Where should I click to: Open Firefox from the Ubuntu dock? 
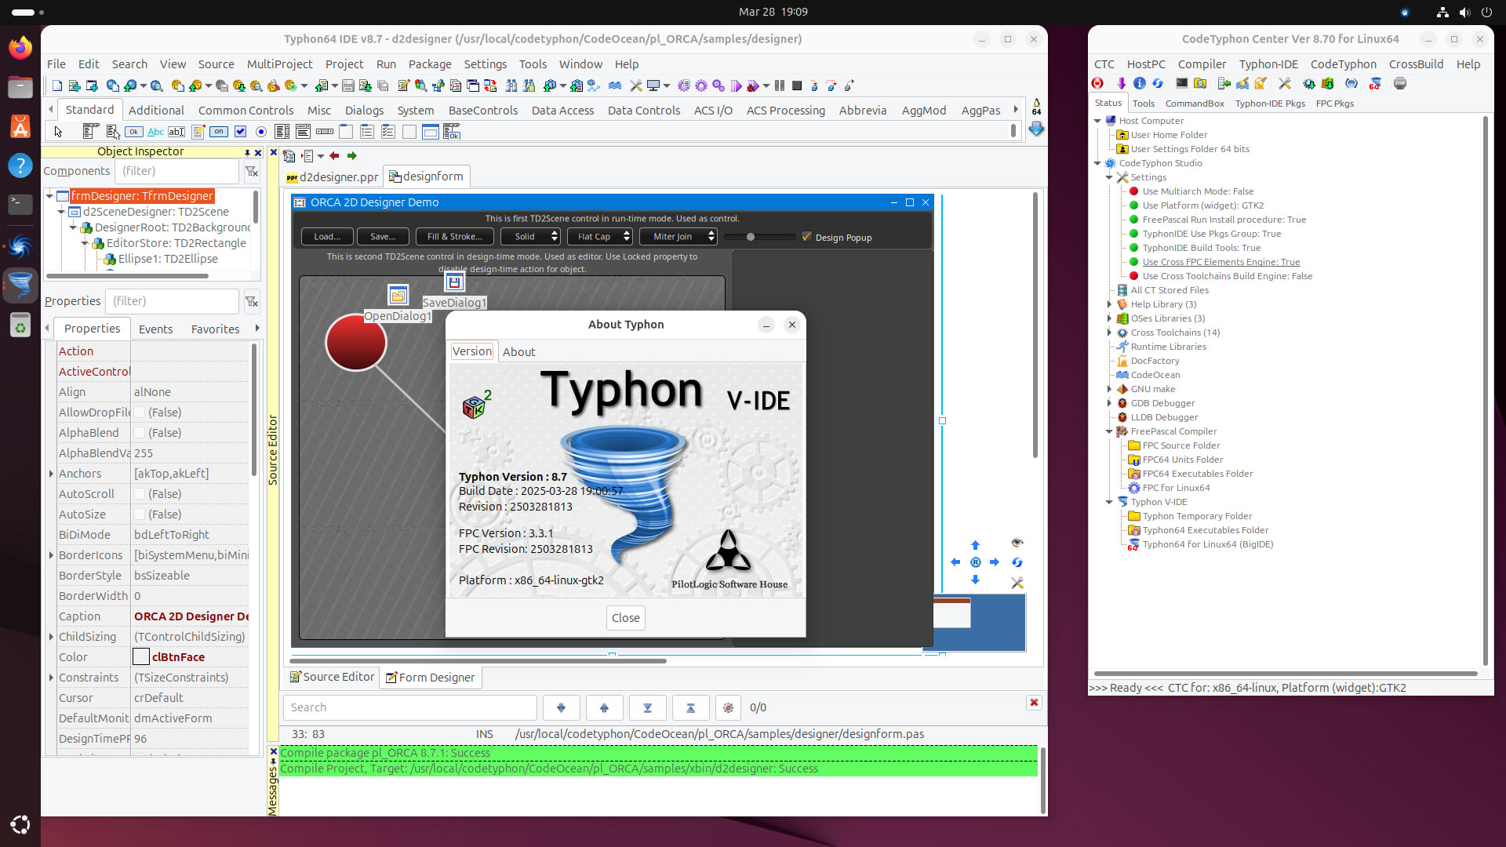(20, 47)
